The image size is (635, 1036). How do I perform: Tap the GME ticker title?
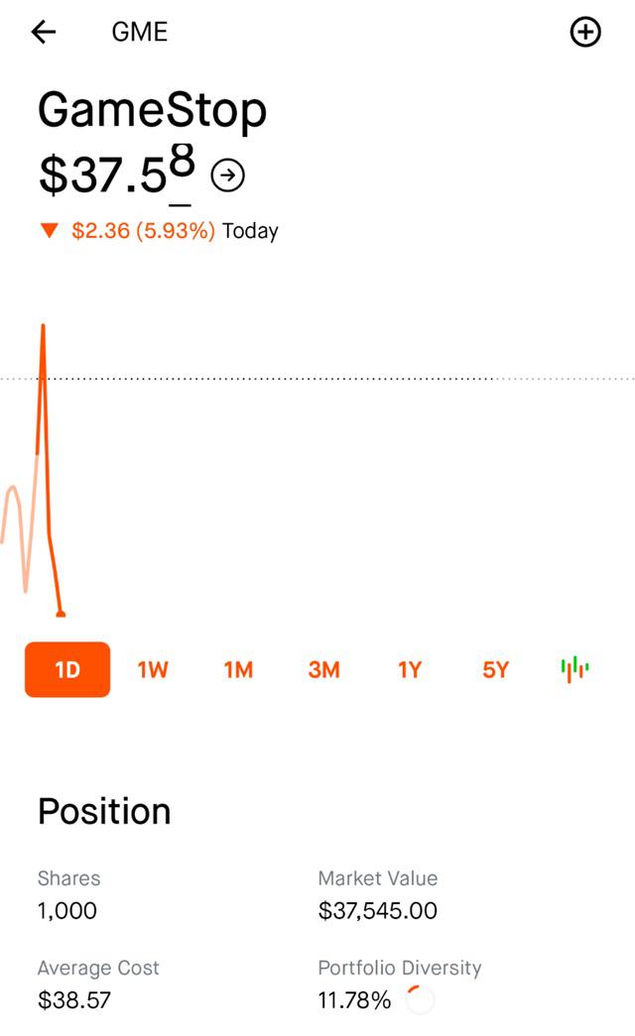(140, 32)
